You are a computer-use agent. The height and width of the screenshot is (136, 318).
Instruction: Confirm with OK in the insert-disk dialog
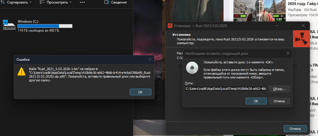coord(256,101)
